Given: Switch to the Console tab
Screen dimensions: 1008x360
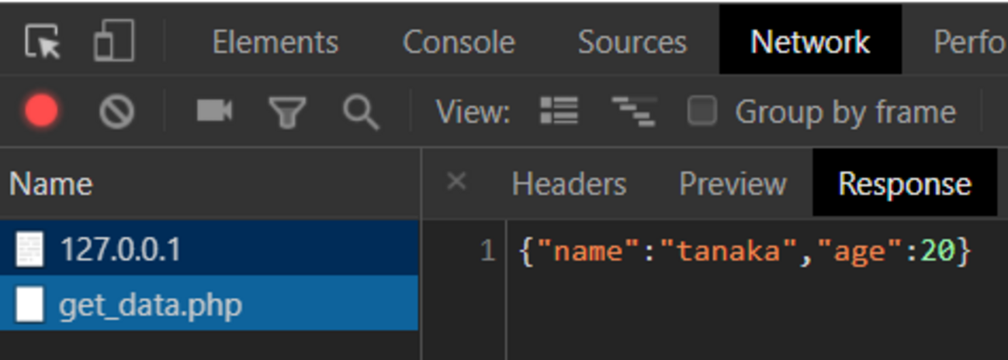Looking at the screenshot, I should click(459, 42).
